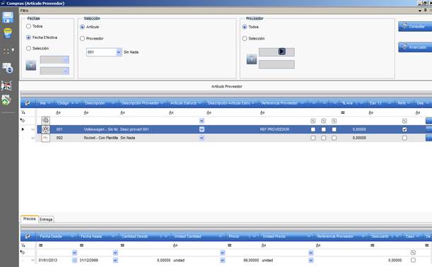The height and width of the screenshot is (267, 432).
Task: Open the first date dropdown in Fechas
Action: [66, 60]
